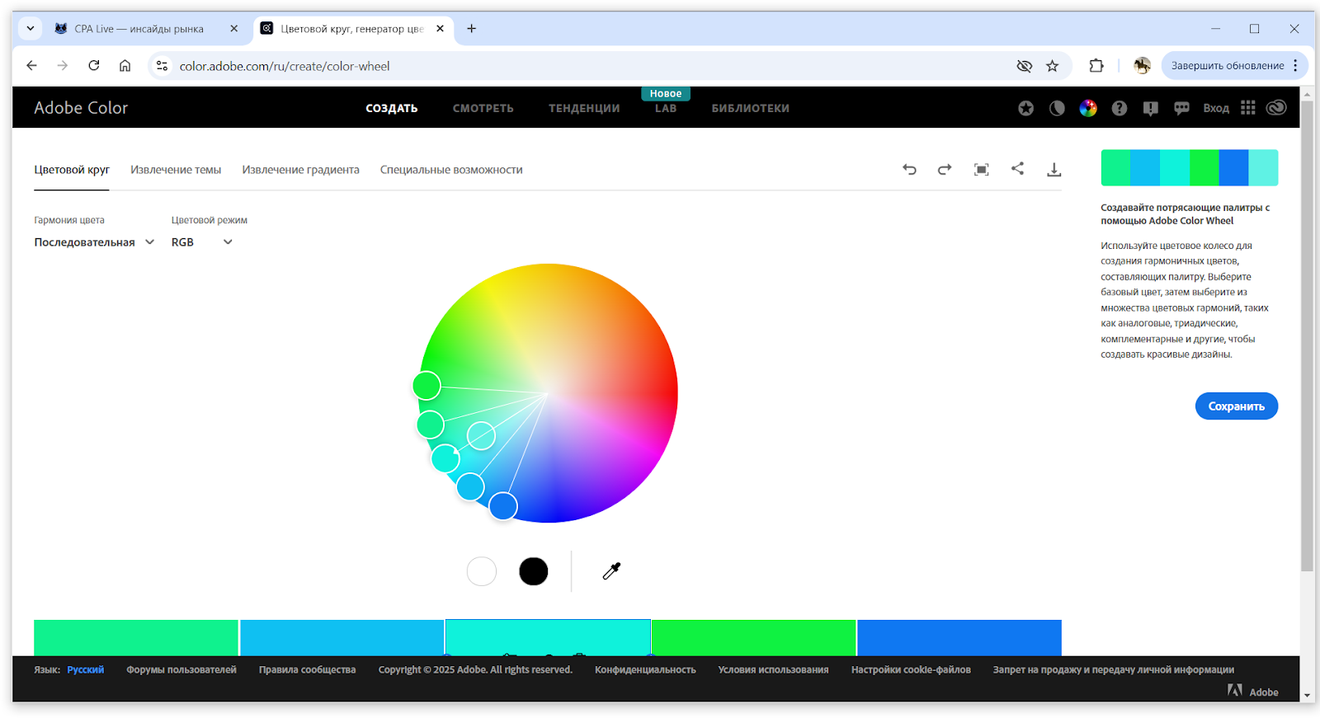1320x718 pixels.
Task: Expand the RGB color mode dropdown
Action: click(x=202, y=242)
